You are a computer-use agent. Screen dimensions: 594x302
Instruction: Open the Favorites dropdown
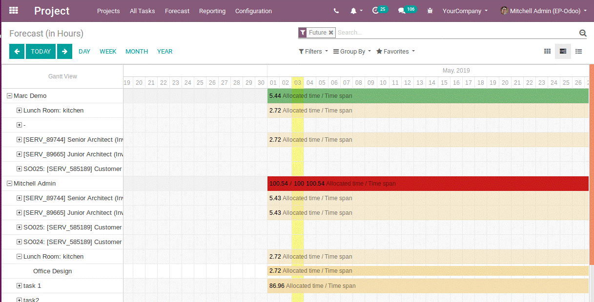[x=395, y=51]
